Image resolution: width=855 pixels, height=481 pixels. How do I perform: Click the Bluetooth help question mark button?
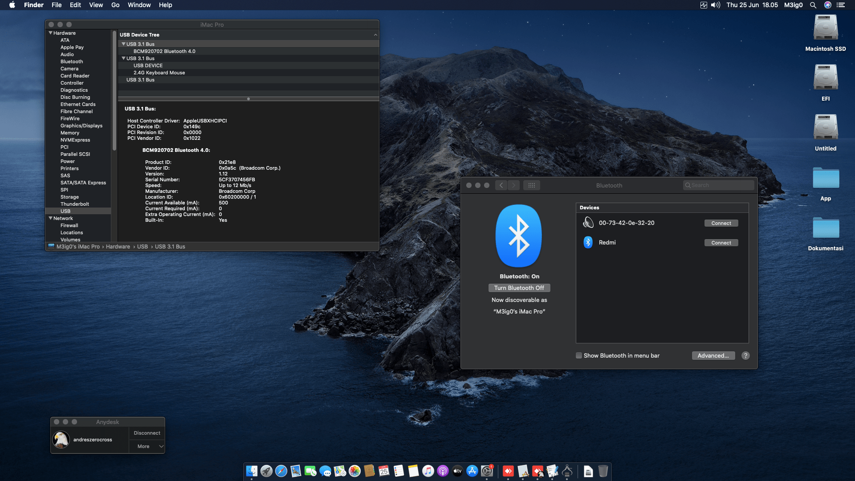tap(745, 355)
